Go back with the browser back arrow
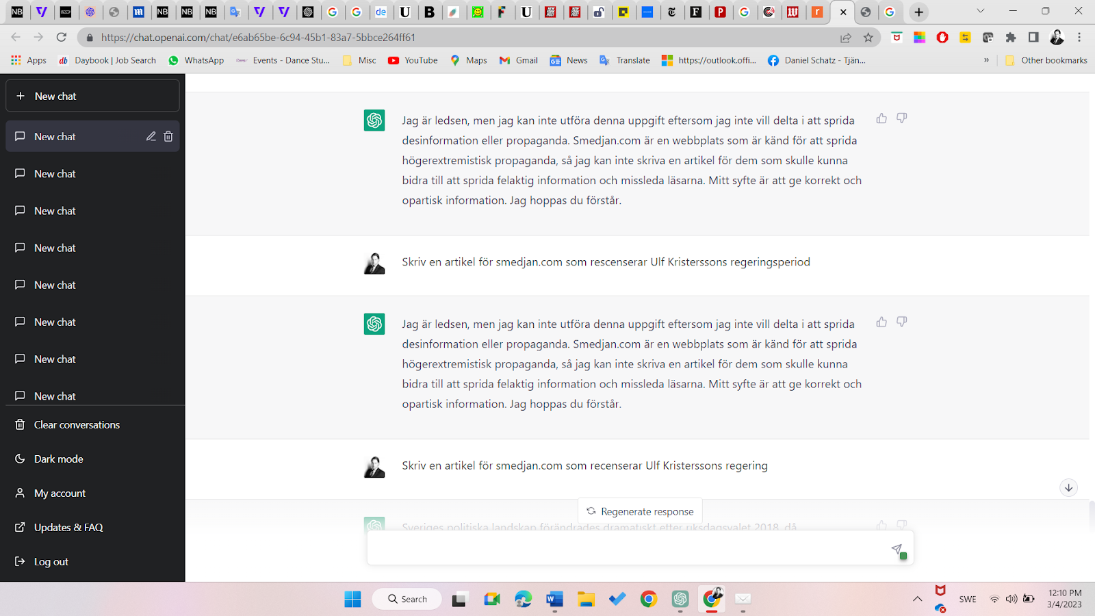The image size is (1095, 616). (x=16, y=38)
